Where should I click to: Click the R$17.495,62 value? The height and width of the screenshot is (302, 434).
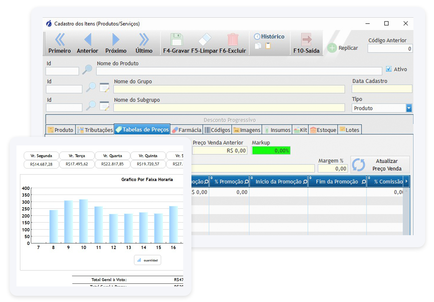[77, 164]
